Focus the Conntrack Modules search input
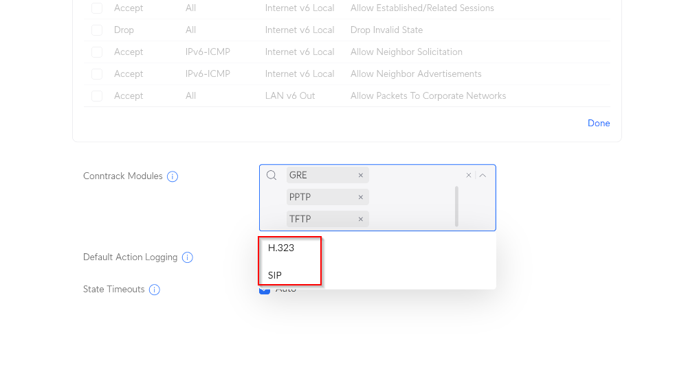This screenshot has width=675, height=374. coord(412,176)
